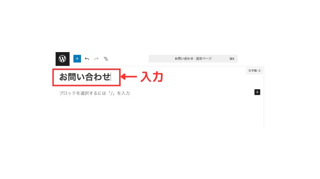The width and height of the screenshot is (320, 179).
Task: Click the 固定ページ text in the top bar
Action: pyautogui.click(x=204, y=59)
